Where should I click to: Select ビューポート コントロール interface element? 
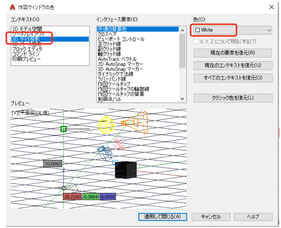click(x=138, y=39)
